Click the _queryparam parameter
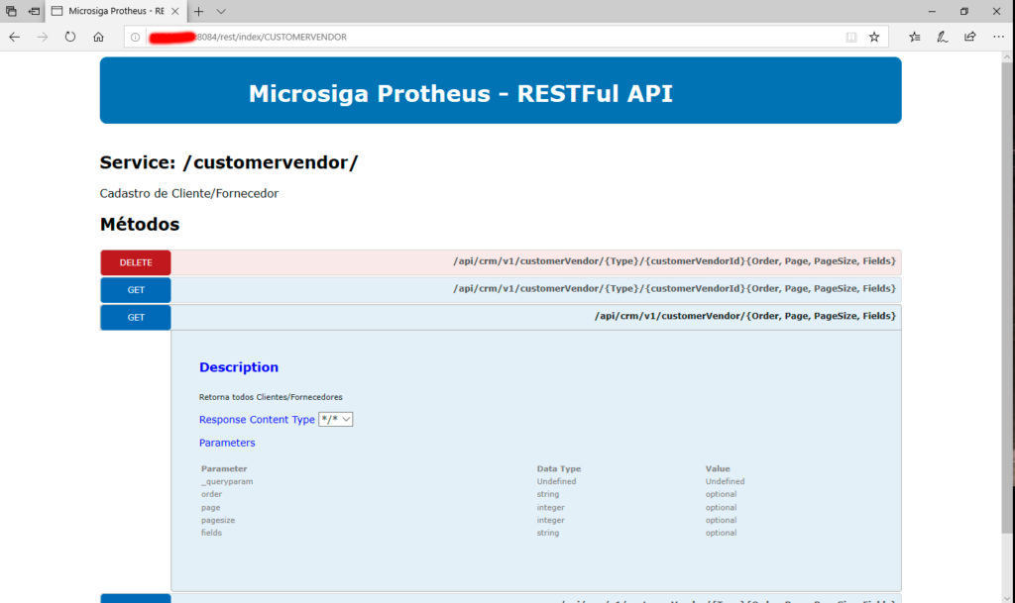The width and height of the screenshot is (1015, 603). (227, 481)
